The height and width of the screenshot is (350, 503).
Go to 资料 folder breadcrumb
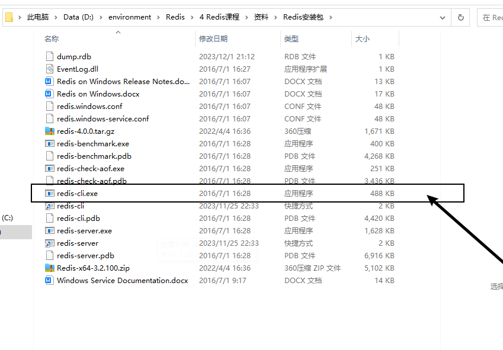[x=261, y=17]
